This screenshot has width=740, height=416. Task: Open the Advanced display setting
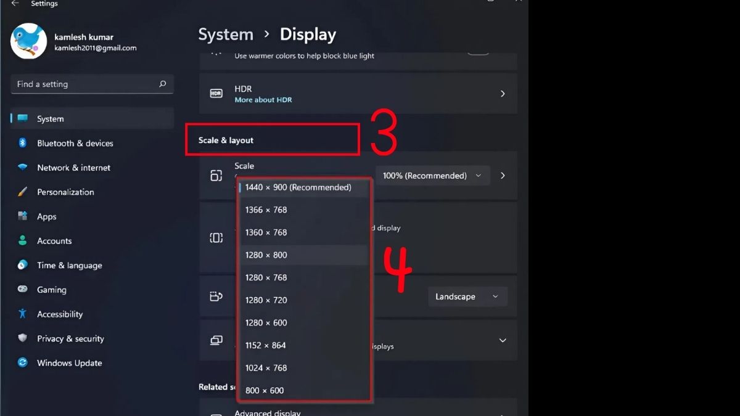pos(358,408)
